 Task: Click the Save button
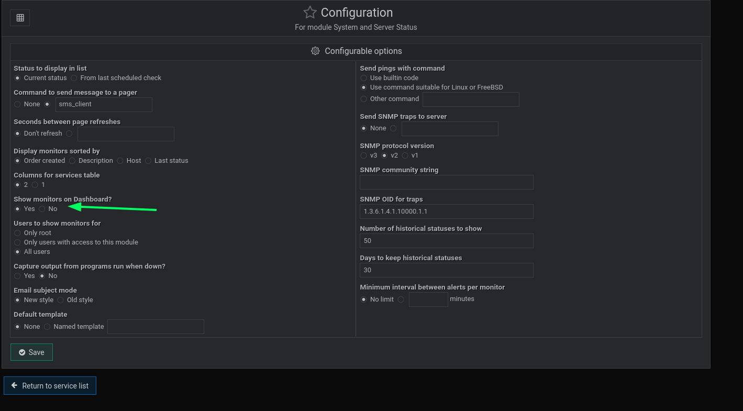(x=31, y=352)
